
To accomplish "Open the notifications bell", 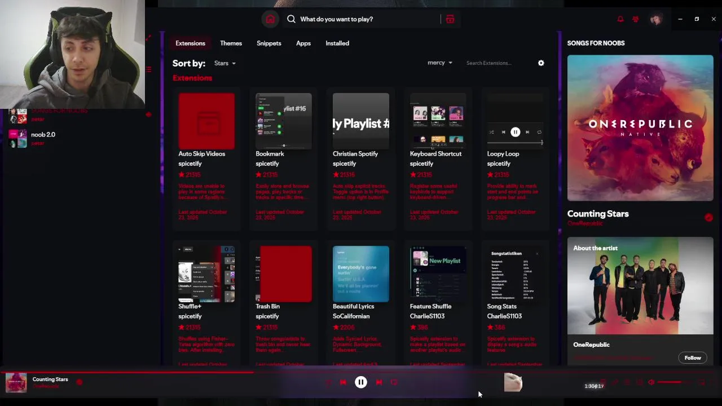I will point(620,19).
